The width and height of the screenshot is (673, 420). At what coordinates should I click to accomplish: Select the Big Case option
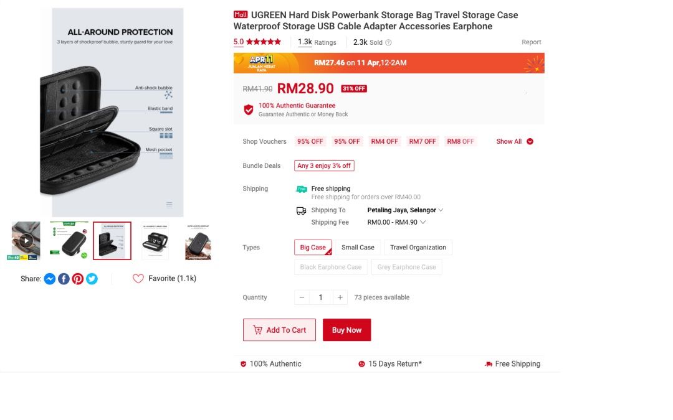click(313, 248)
